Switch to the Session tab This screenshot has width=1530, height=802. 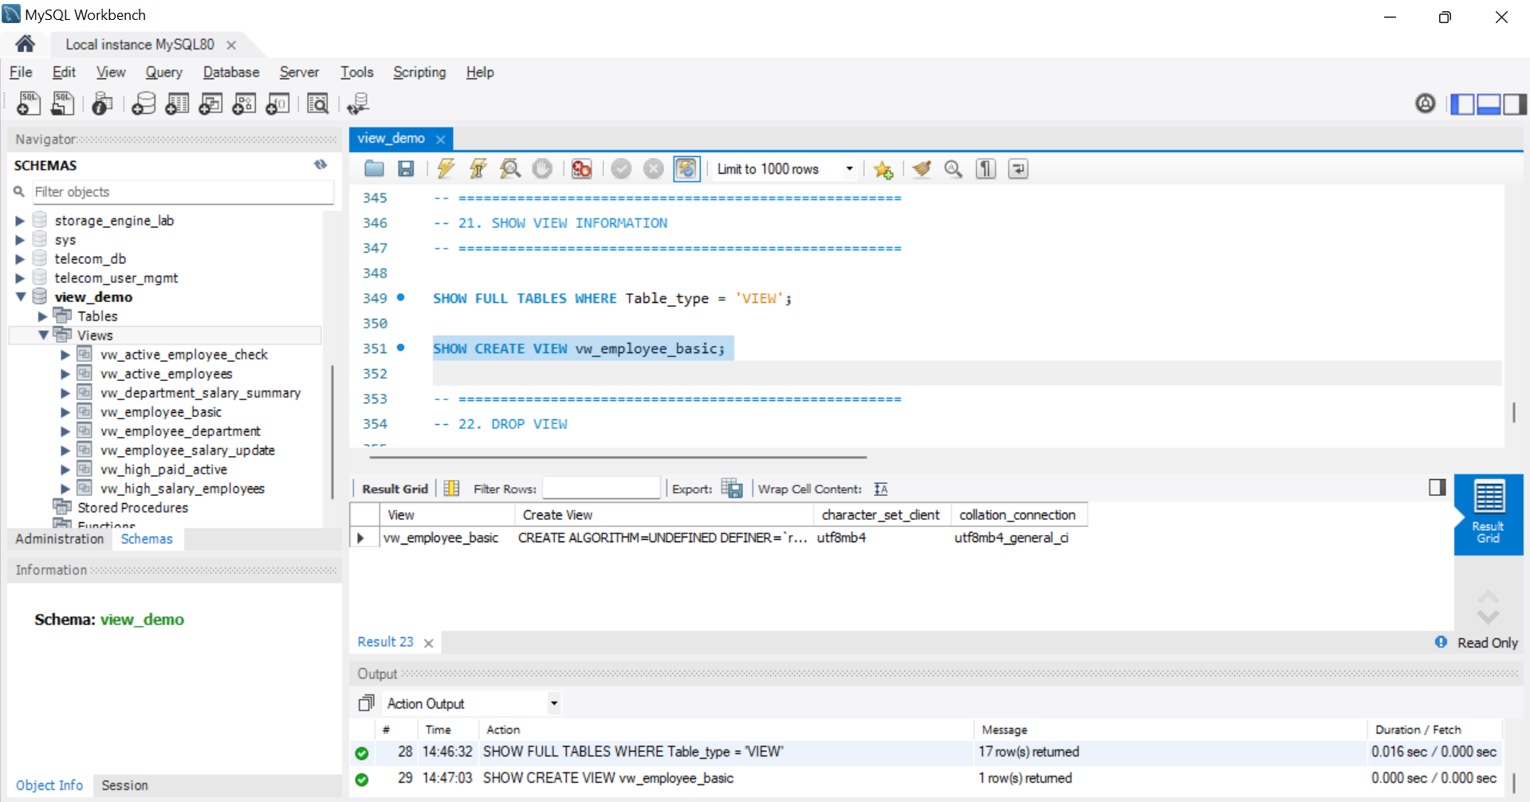[x=124, y=785]
